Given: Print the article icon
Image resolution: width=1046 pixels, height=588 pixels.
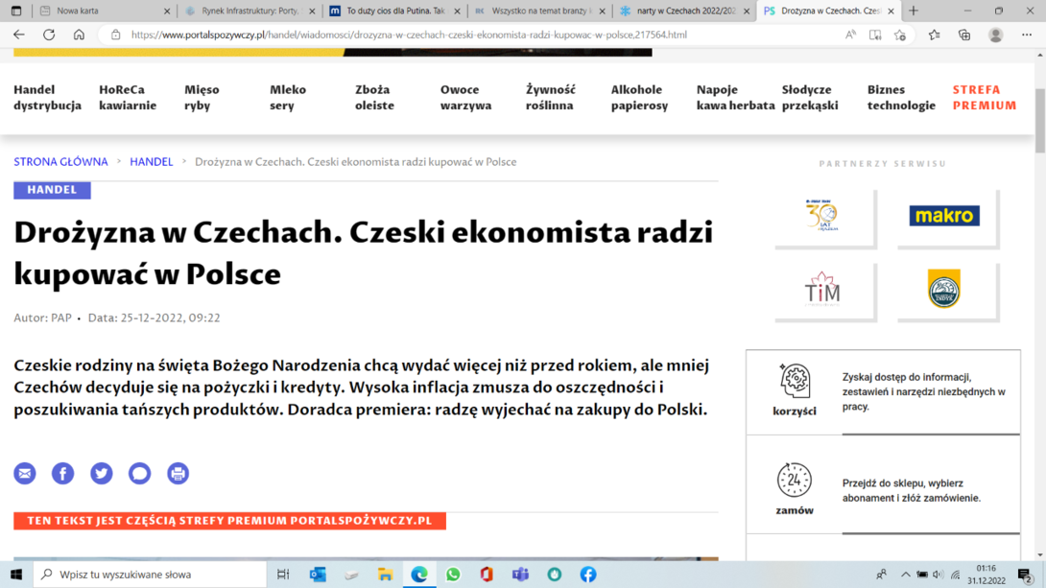Looking at the screenshot, I should point(178,473).
